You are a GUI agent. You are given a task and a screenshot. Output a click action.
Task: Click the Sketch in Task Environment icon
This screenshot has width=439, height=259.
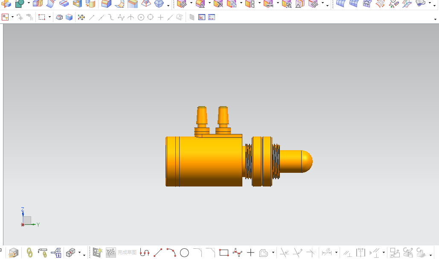tap(98, 253)
